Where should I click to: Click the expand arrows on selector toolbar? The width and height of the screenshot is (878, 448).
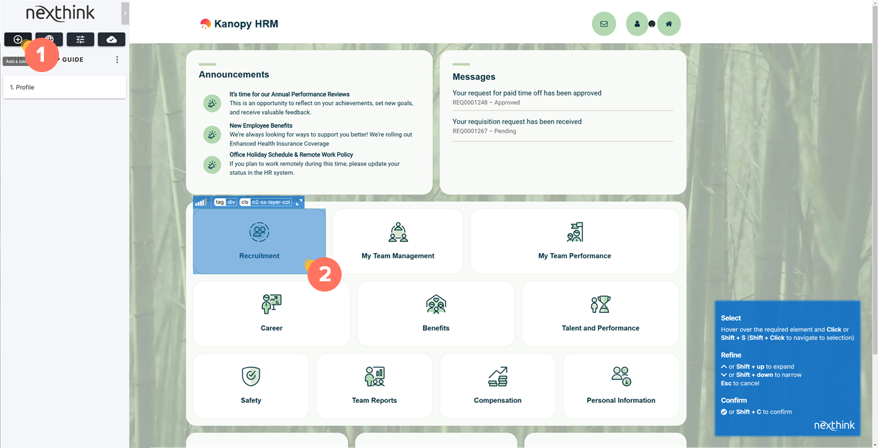(x=299, y=202)
